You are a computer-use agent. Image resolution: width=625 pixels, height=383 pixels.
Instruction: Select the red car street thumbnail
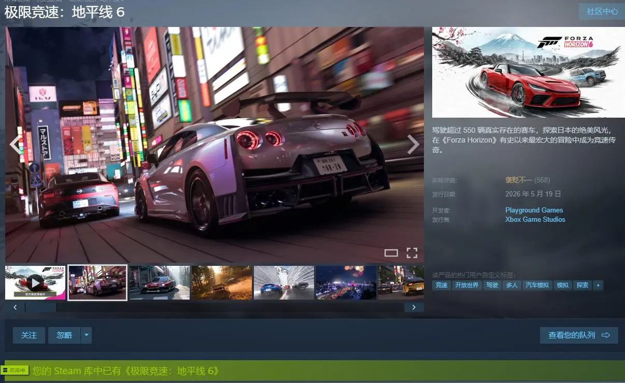(160, 282)
